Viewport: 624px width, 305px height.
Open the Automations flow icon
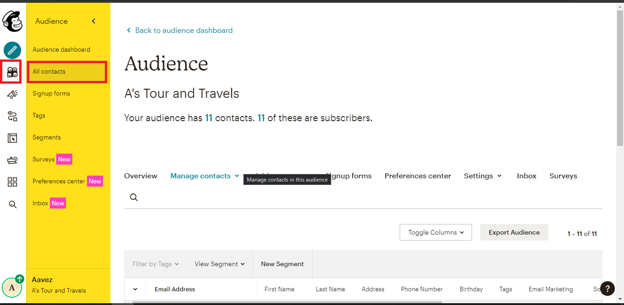(x=12, y=116)
